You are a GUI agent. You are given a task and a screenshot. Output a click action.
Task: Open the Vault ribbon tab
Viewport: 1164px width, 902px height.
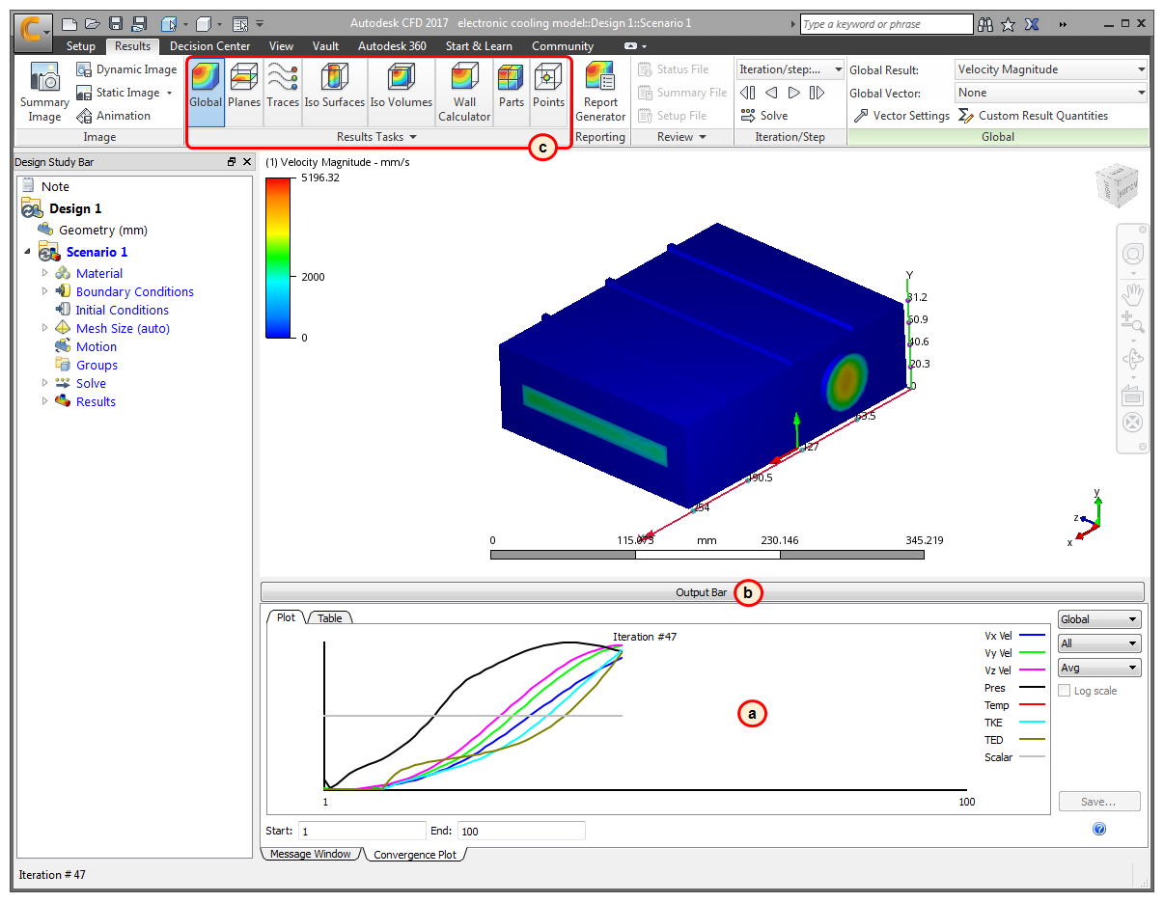[325, 46]
